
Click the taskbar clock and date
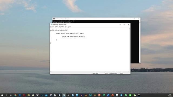170,95
